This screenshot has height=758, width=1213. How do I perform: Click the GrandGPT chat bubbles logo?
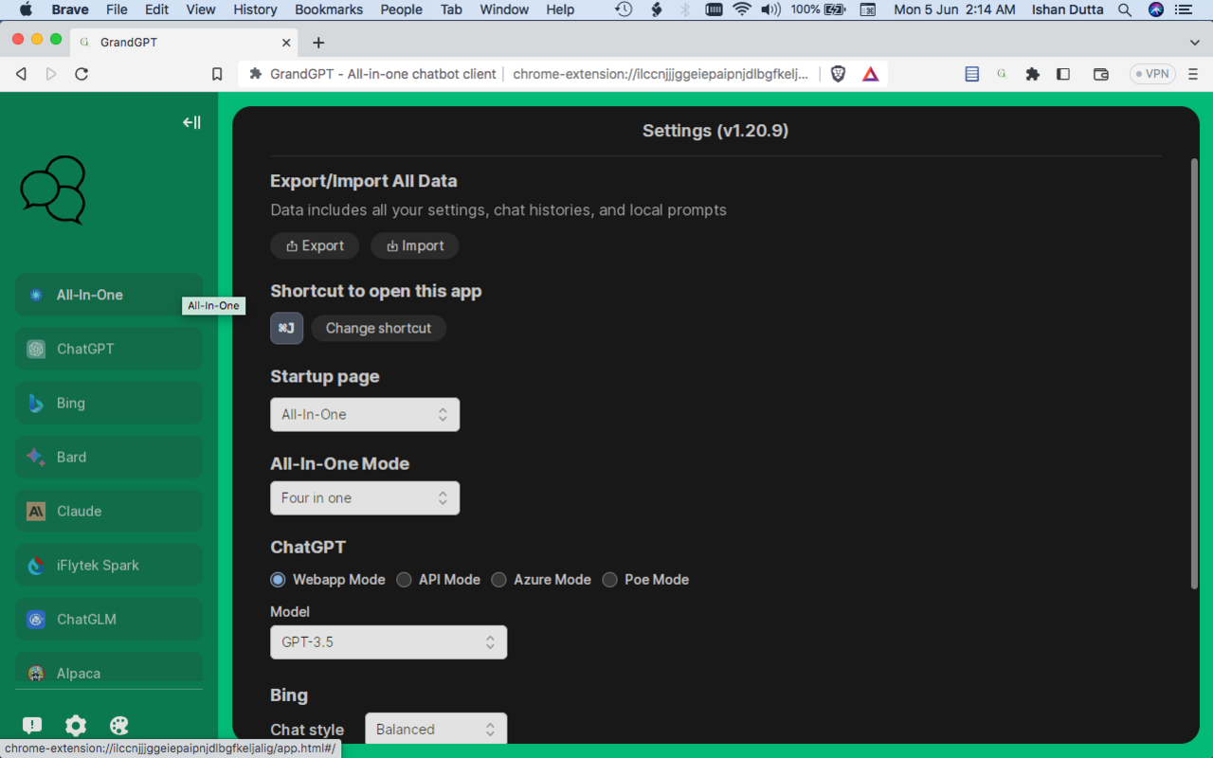click(53, 189)
